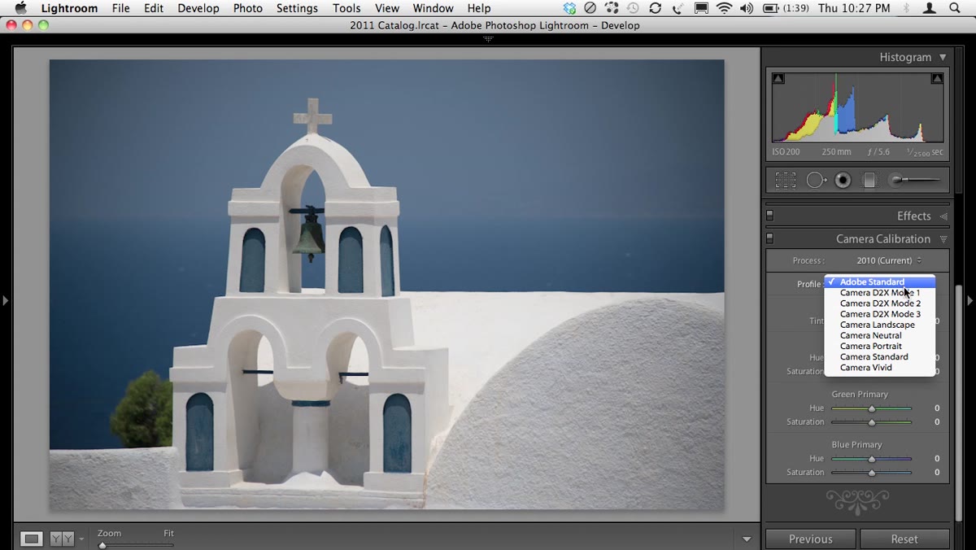Open the Photo menu
The width and height of the screenshot is (976, 550).
(x=248, y=8)
